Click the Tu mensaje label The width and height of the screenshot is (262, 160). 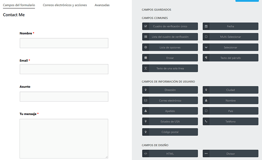tap(28, 114)
